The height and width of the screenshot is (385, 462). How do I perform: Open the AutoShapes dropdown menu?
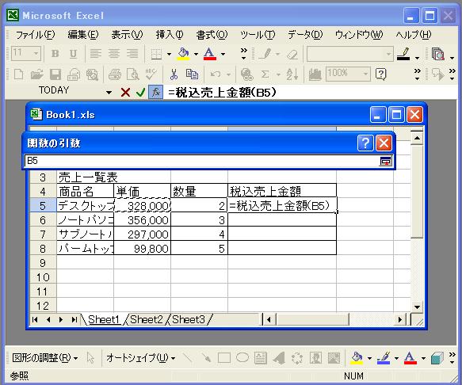(140, 358)
